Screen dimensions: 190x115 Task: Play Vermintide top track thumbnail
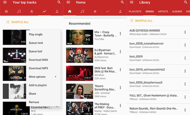point(14,73)
